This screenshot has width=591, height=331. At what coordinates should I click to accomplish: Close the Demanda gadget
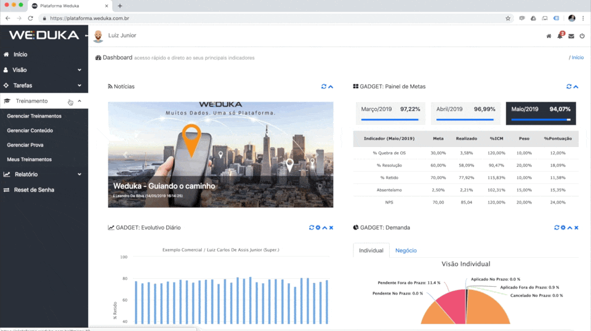[576, 228]
